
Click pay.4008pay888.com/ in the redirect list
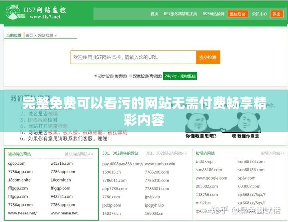pyautogui.click(x=122, y=164)
